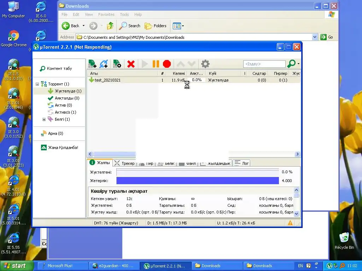Toggle Folders pane in Downloads window
This screenshot has width=362, height=271.
point(156,26)
